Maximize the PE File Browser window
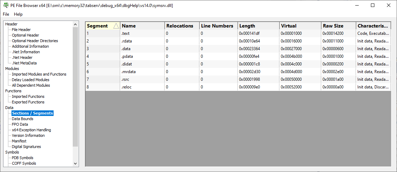Image resolution: width=397 pixels, height=172 pixels. coord(372,5)
